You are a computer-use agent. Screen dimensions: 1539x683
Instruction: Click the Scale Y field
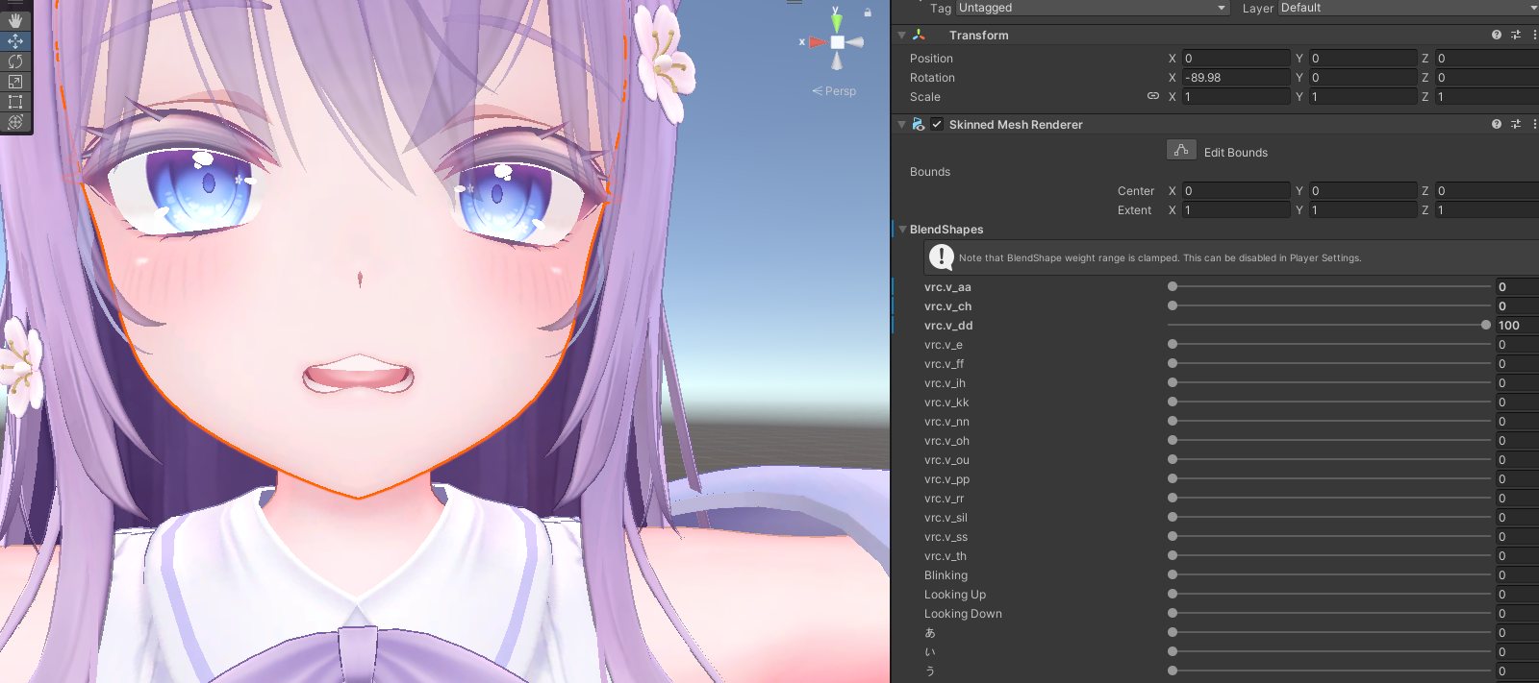[x=1363, y=96]
